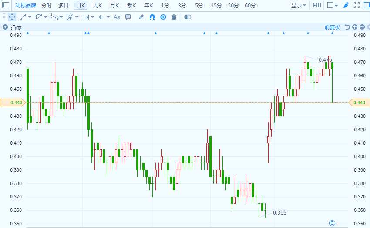
Task: Select the 月K monthly chart tab
Action: (114, 5)
